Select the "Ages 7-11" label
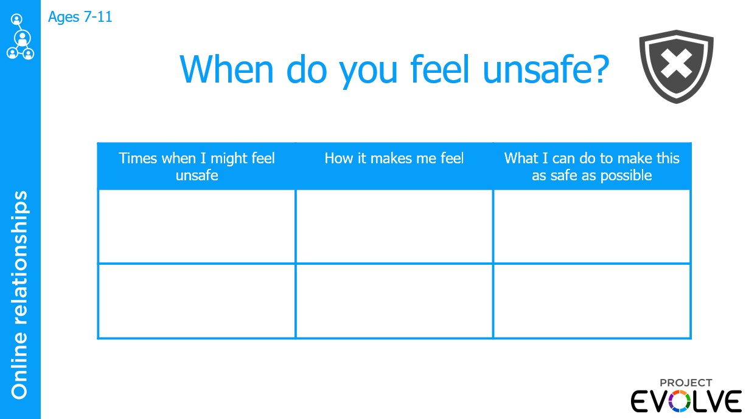 (80, 17)
